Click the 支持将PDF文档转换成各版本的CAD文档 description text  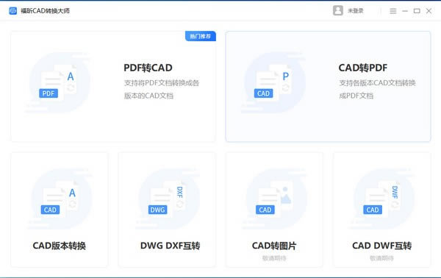[162, 89]
